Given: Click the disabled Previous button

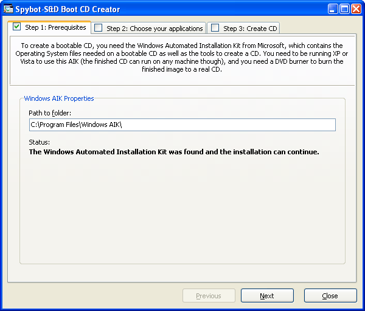Looking at the screenshot, I should tap(209, 295).
